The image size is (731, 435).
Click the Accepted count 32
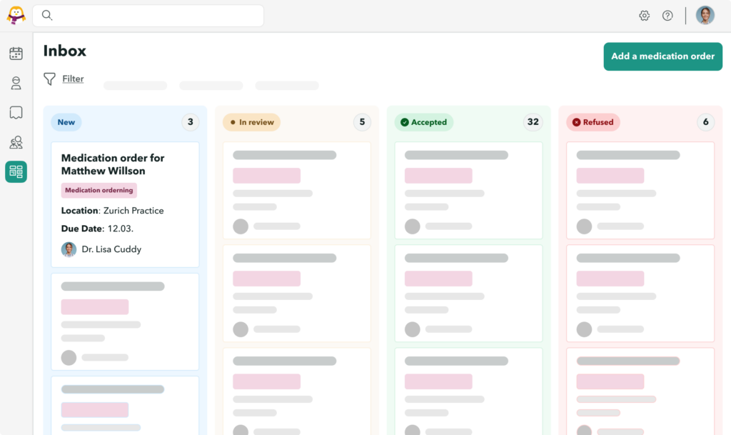point(533,122)
